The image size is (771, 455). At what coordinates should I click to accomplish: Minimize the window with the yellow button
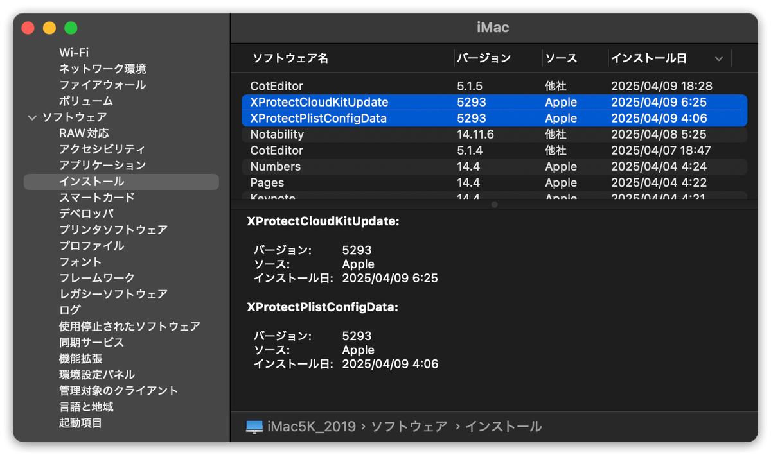coord(49,28)
